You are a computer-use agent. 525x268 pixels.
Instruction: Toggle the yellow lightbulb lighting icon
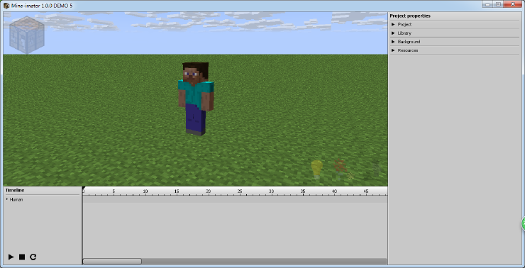pos(316,169)
